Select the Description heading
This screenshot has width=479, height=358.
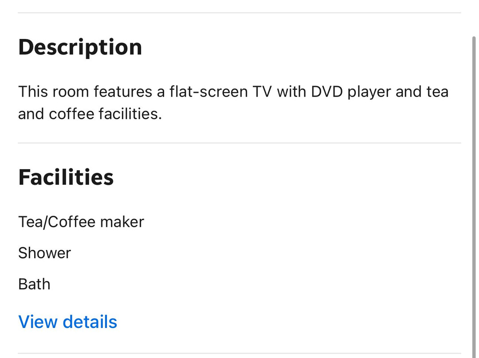[80, 47]
